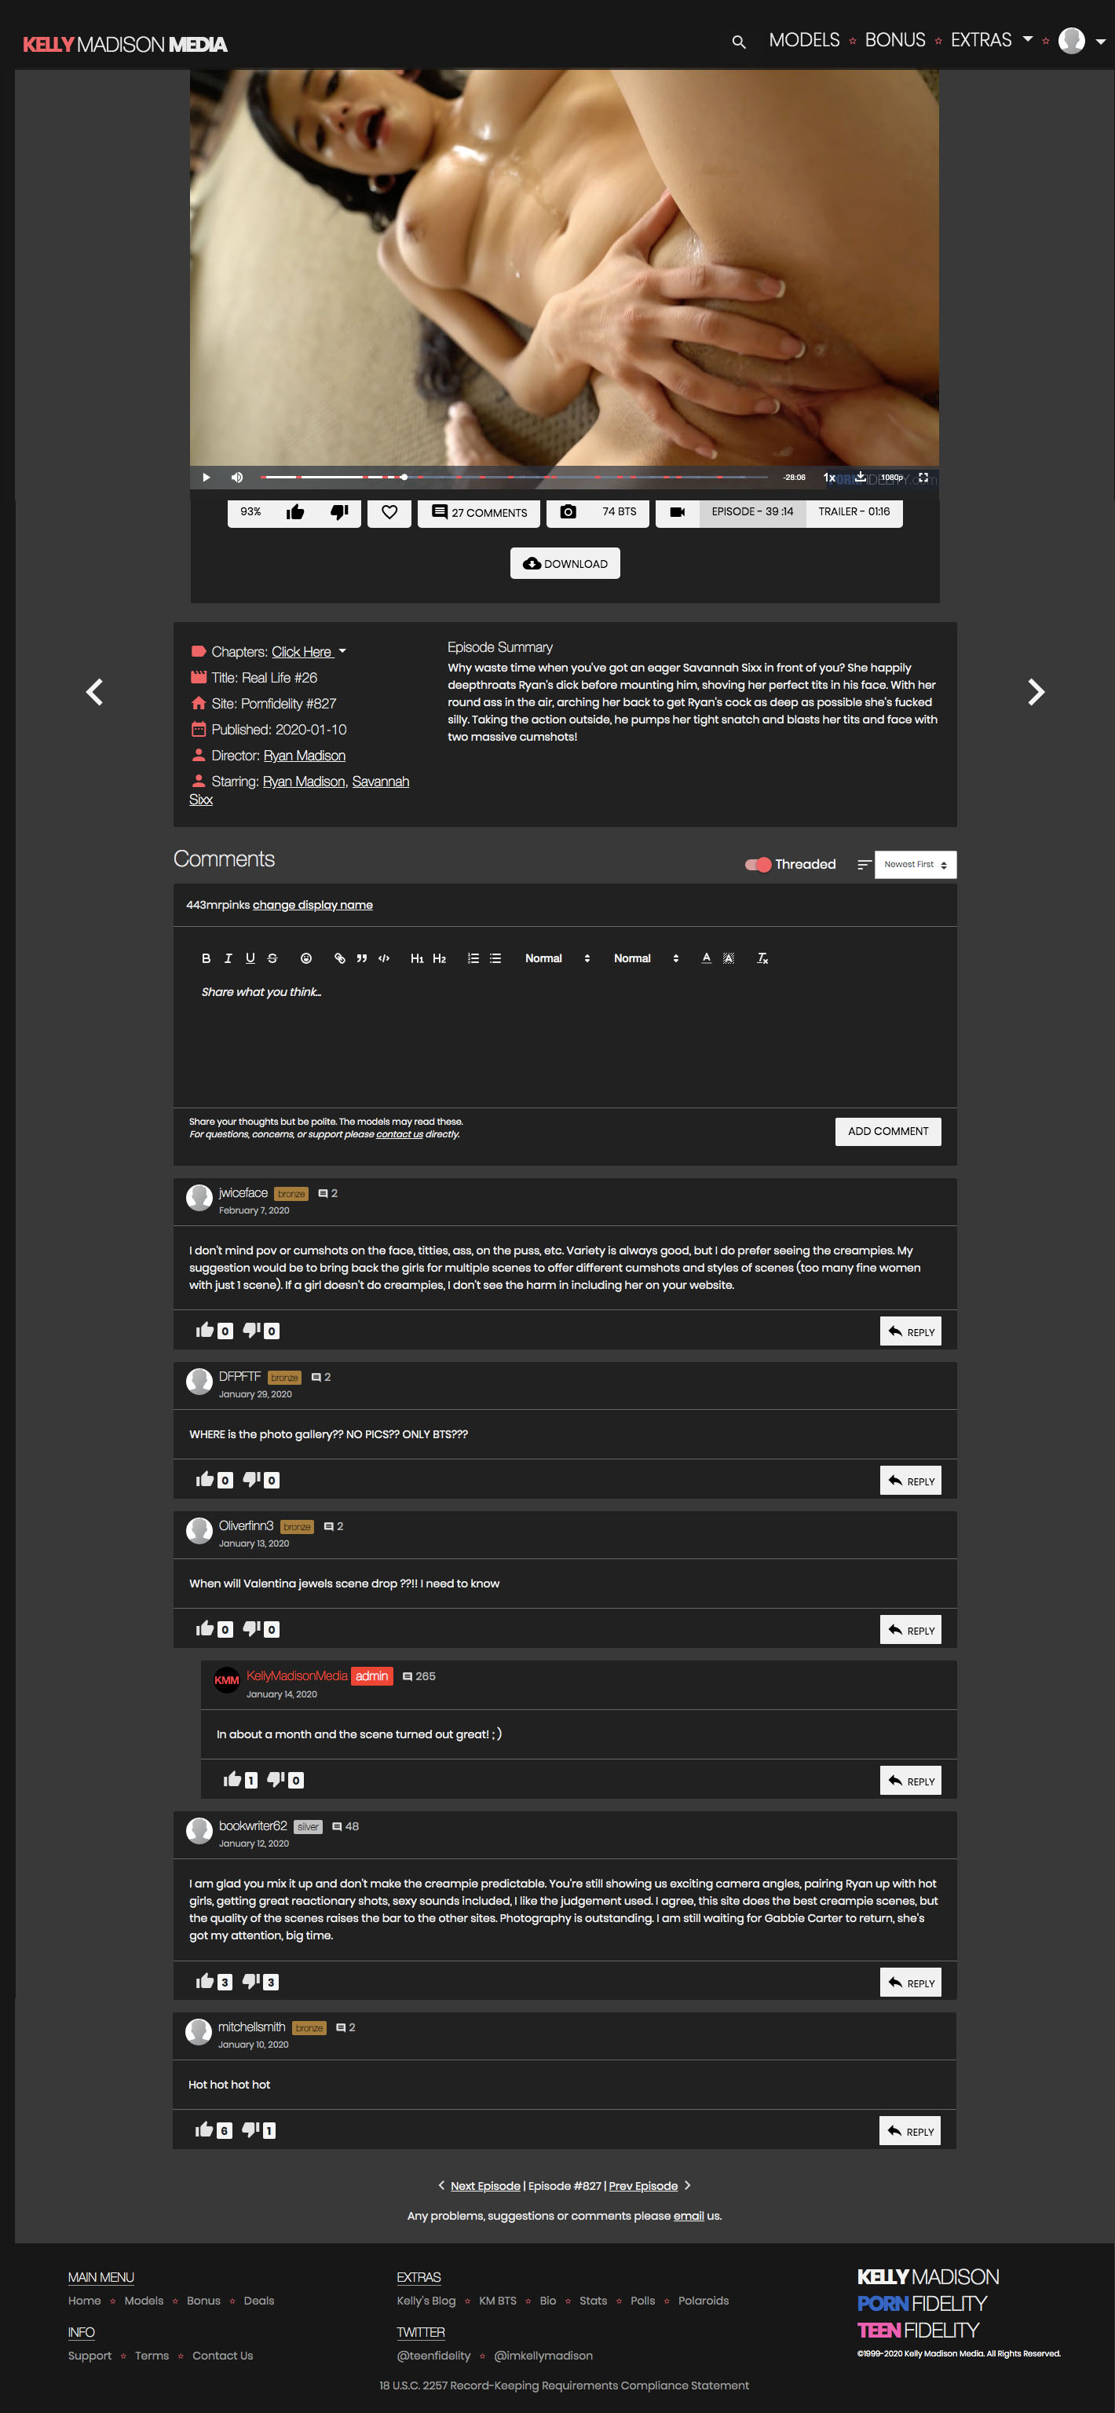
Task: Insert a numbered list in comment editor
Action: click(473, 958)
